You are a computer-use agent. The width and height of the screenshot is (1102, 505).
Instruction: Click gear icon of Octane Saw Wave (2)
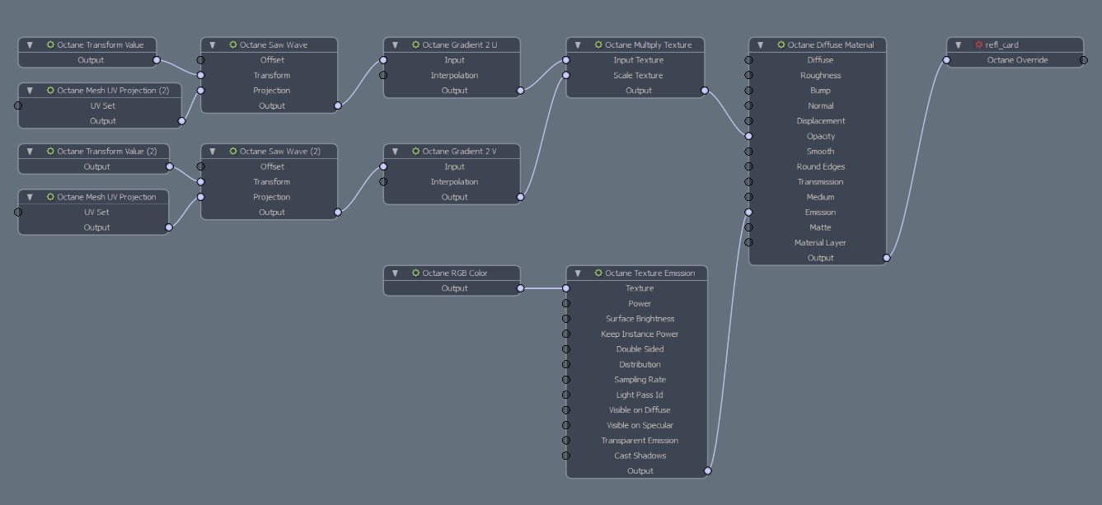click(233, 151)
